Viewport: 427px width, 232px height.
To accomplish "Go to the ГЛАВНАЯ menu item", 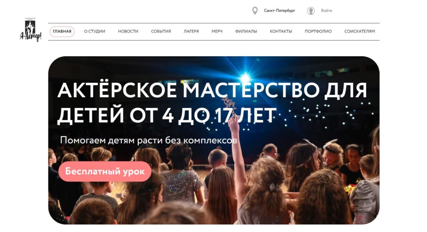I will click(x=62, y=31).
